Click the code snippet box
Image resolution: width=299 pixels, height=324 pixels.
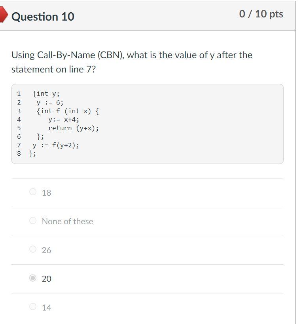click(148, 123)
